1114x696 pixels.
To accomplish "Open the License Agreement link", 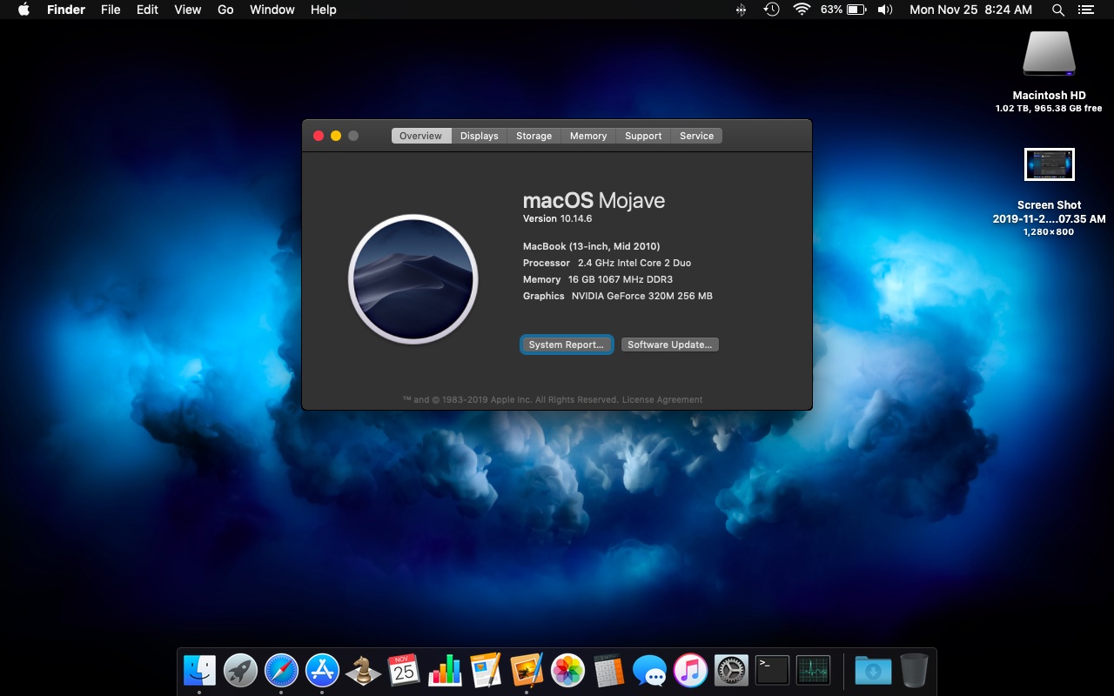I will pyautogui.click(x=662, y=400).
